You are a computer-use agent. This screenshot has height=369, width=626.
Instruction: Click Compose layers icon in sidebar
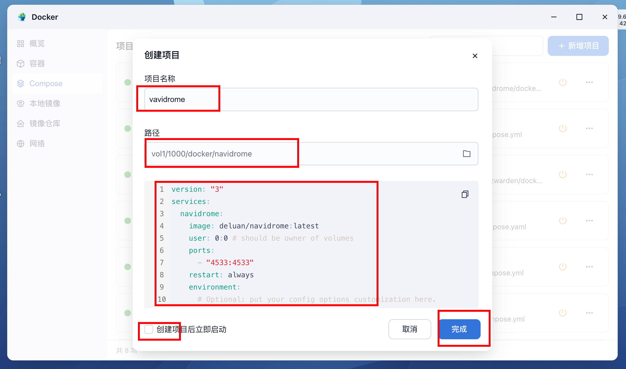(21, 84)
